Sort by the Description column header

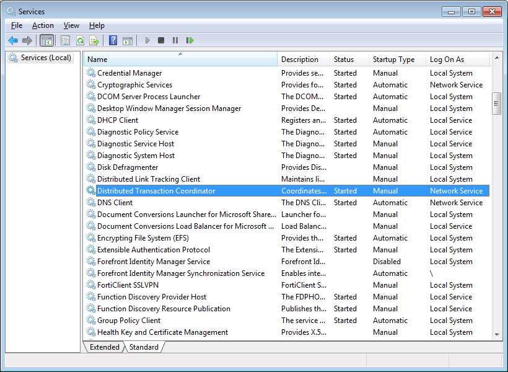pos(304,60)
